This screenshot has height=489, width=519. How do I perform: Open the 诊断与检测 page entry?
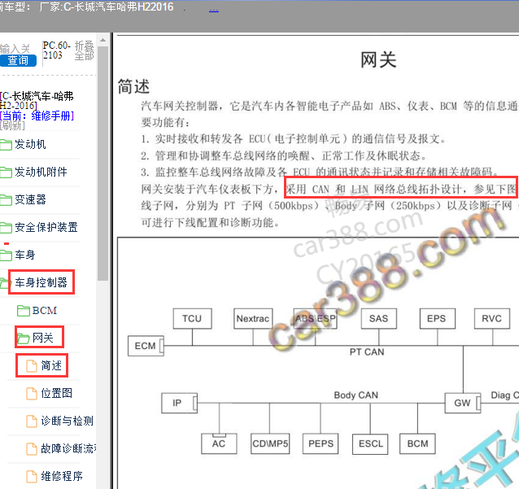click(68, 421)
